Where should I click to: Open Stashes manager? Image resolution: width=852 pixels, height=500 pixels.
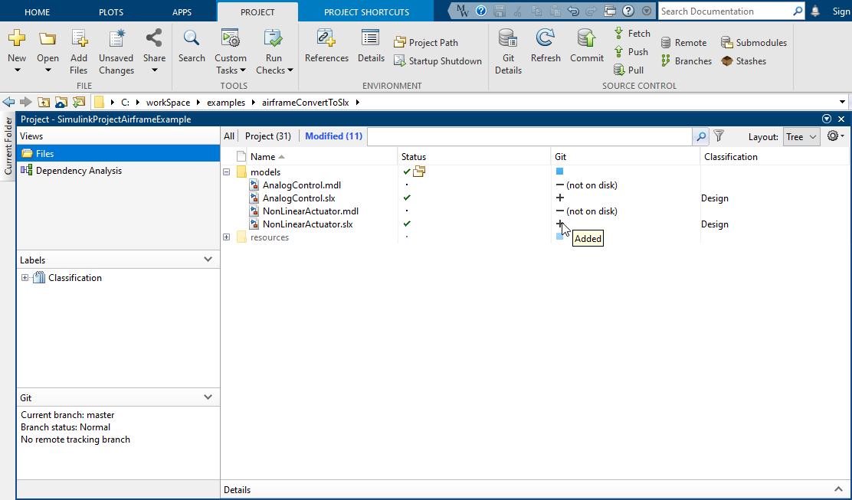[x=743, y=60]
